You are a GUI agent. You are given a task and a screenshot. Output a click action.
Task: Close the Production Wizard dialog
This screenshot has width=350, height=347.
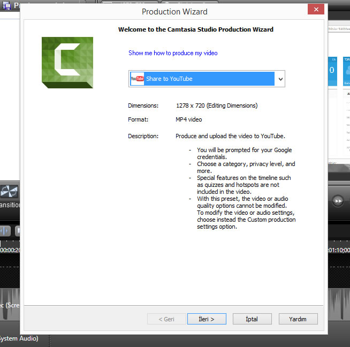point(316,9)
